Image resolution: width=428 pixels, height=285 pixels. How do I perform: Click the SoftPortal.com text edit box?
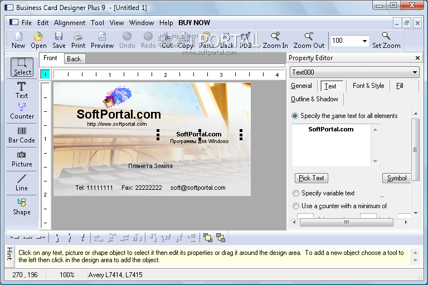coord(332,145)
